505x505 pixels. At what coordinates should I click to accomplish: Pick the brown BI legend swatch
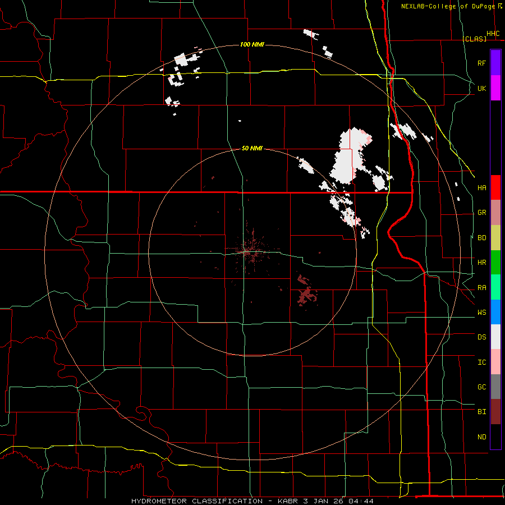[x=495, y=412]
